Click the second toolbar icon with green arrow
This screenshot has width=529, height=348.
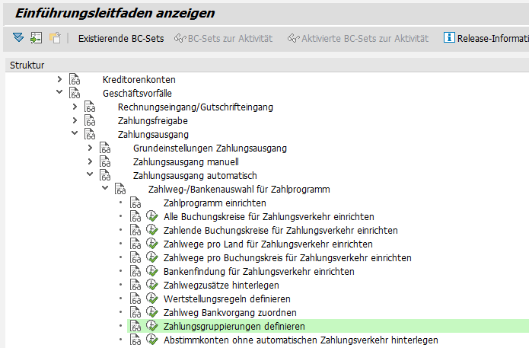click(x=37, y=37)
